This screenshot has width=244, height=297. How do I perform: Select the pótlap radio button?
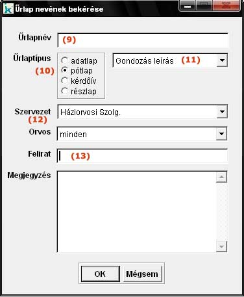[x=64, y=70]
